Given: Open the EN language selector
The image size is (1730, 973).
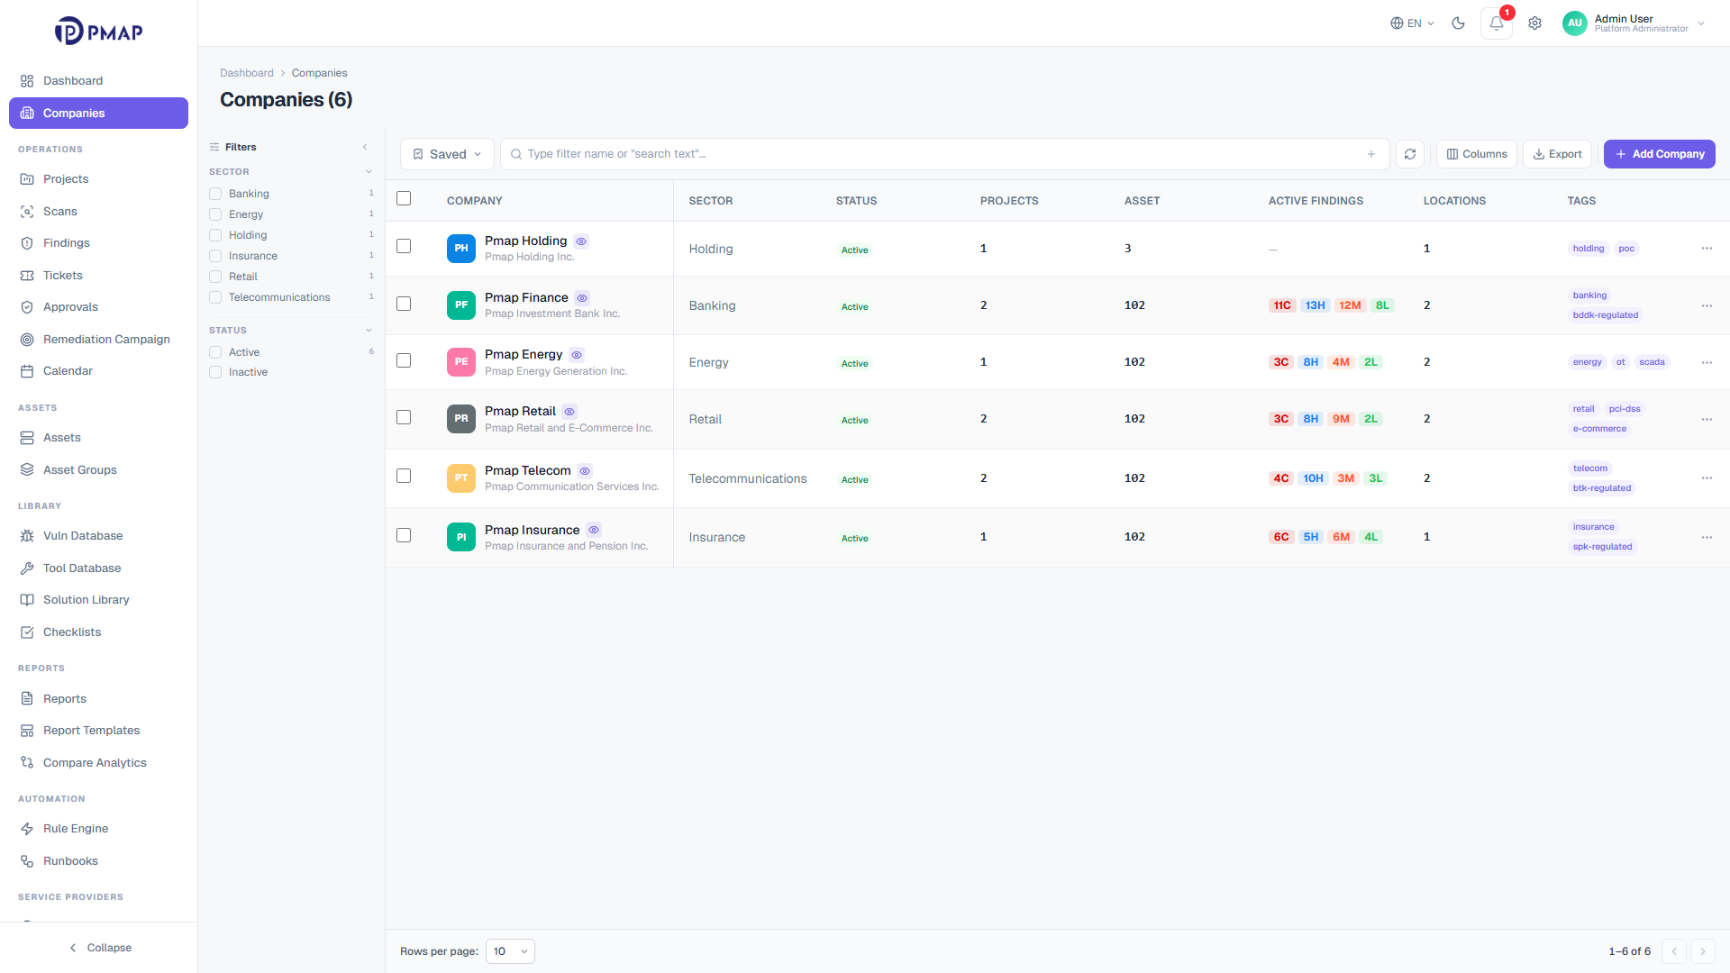Looking at the screenshot, I should point(1412,23).
